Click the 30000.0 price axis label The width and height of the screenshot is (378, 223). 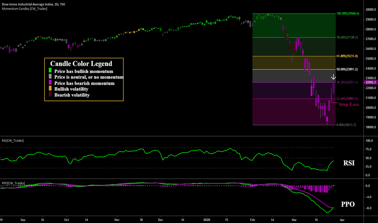pos(371,10)
